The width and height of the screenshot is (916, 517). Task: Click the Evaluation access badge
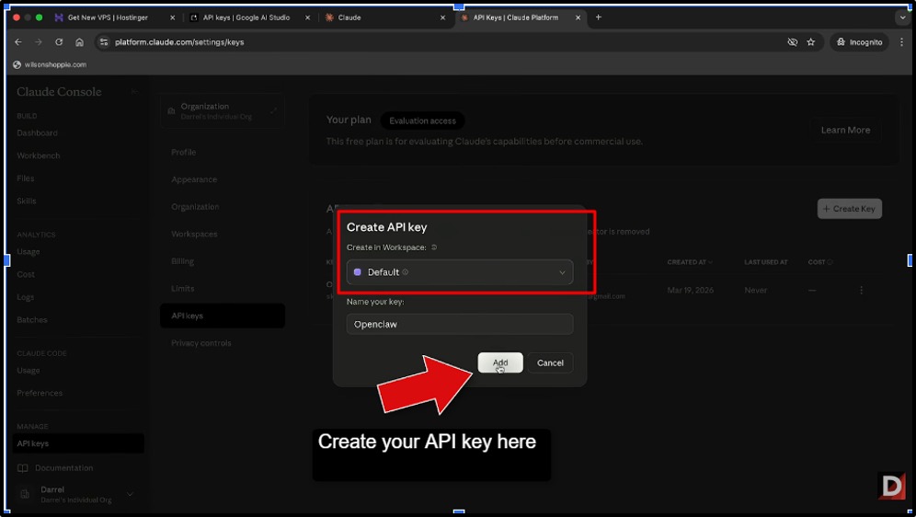pos(422,121)
